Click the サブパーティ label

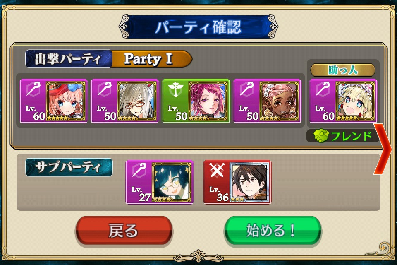69,167
